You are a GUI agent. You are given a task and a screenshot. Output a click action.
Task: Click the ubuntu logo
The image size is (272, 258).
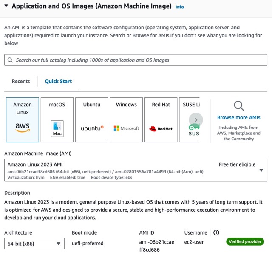coord(92,128)
